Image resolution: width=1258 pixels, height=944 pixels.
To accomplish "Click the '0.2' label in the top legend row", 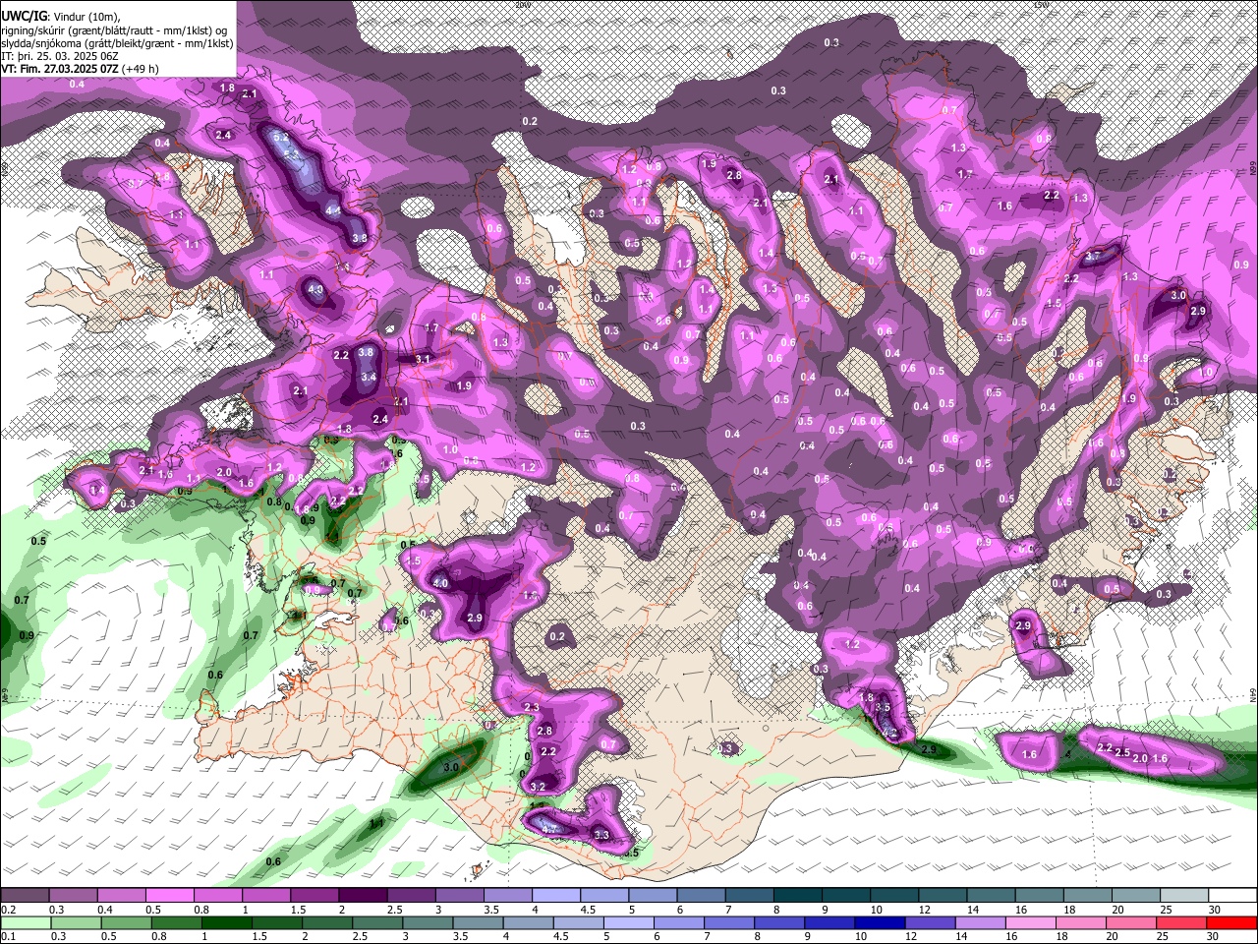I will (8, 910).
